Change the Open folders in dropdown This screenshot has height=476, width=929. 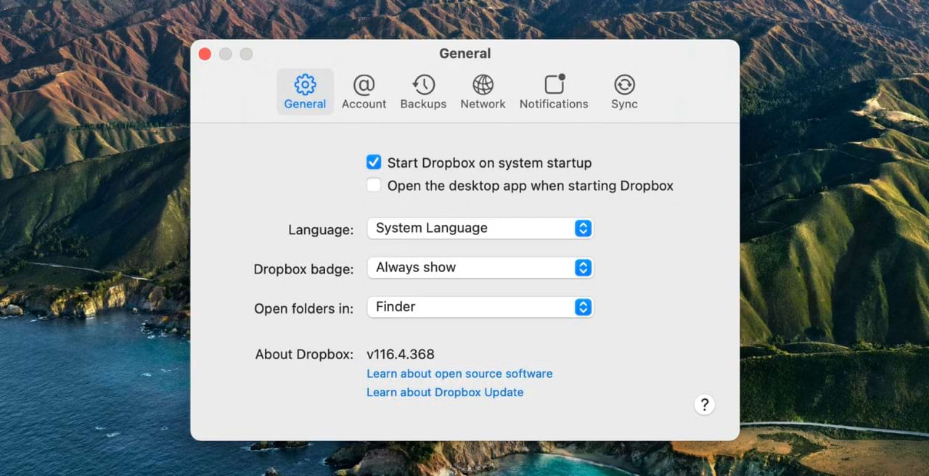pos(480,306)
